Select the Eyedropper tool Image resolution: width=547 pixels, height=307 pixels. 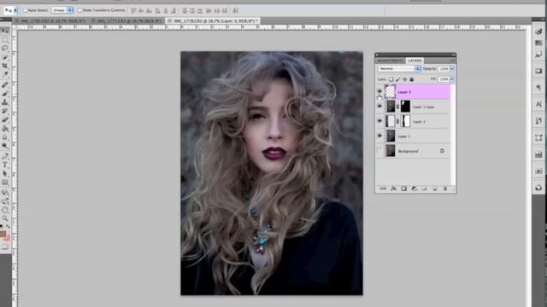click(x=5, y=74)
